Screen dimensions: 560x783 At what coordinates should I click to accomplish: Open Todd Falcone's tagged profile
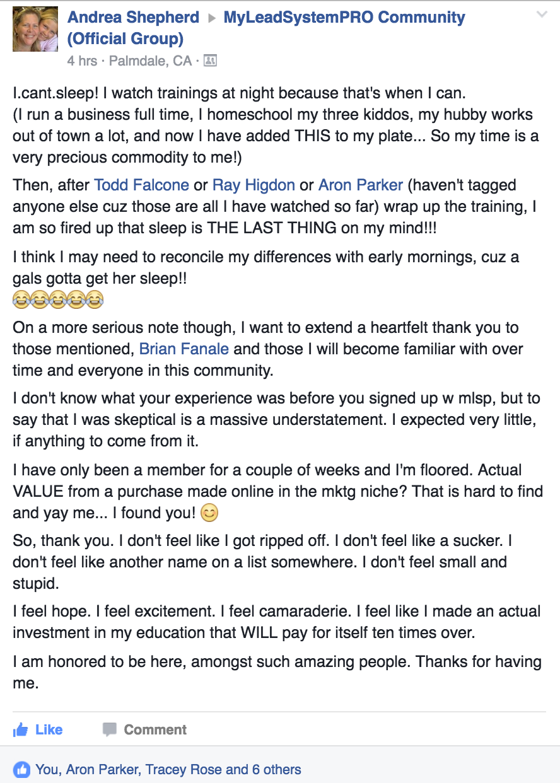[141, 185]
